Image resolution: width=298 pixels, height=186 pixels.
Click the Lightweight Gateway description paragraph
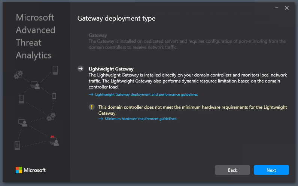pos(188,81)
